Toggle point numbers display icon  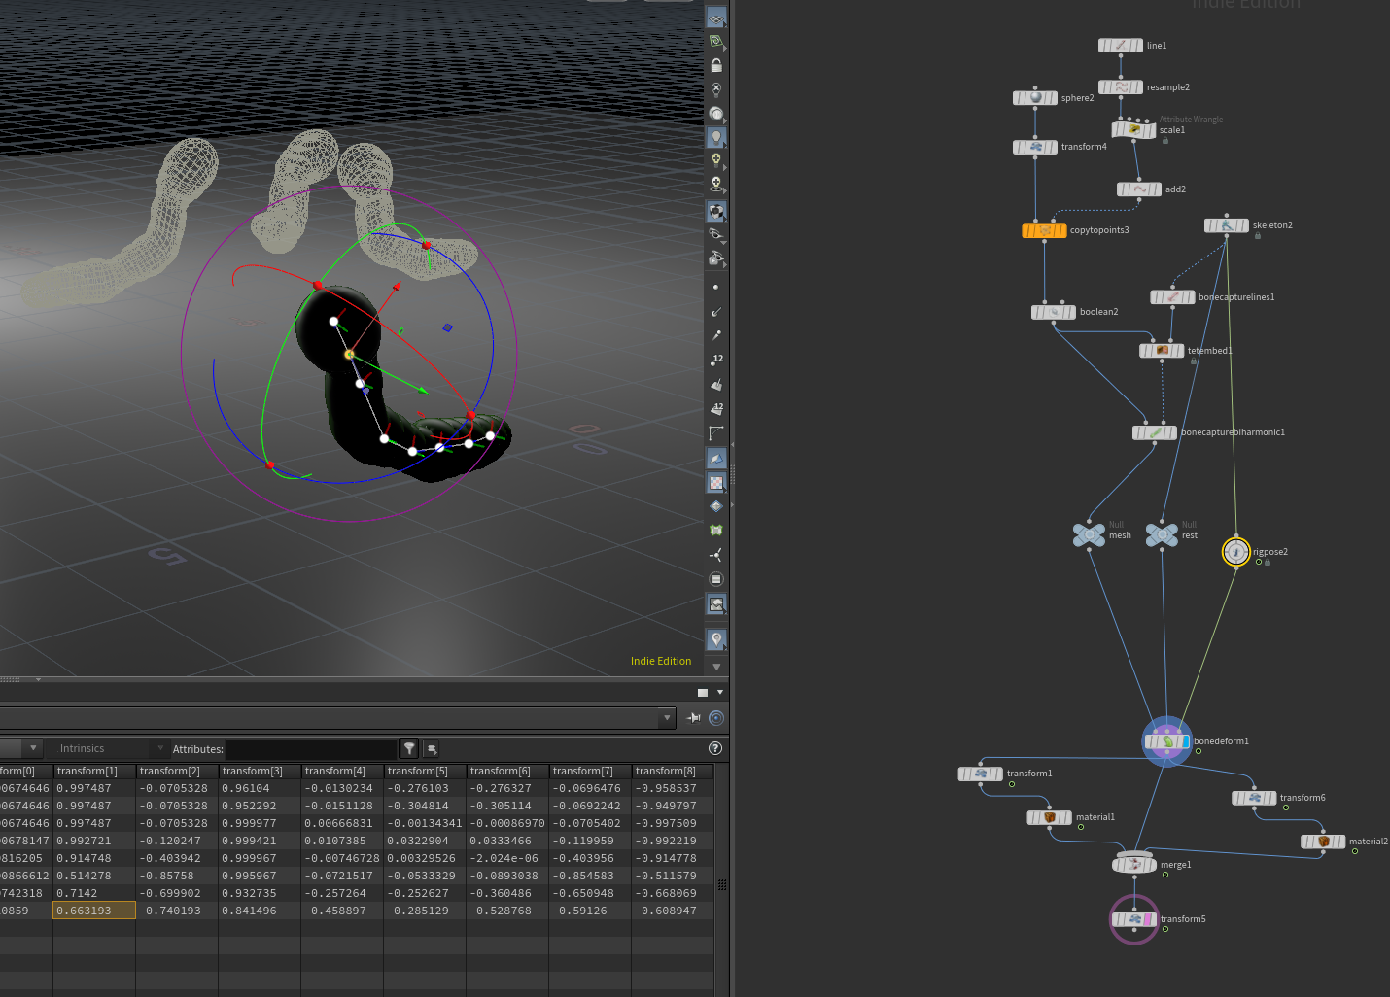[716, 360]
